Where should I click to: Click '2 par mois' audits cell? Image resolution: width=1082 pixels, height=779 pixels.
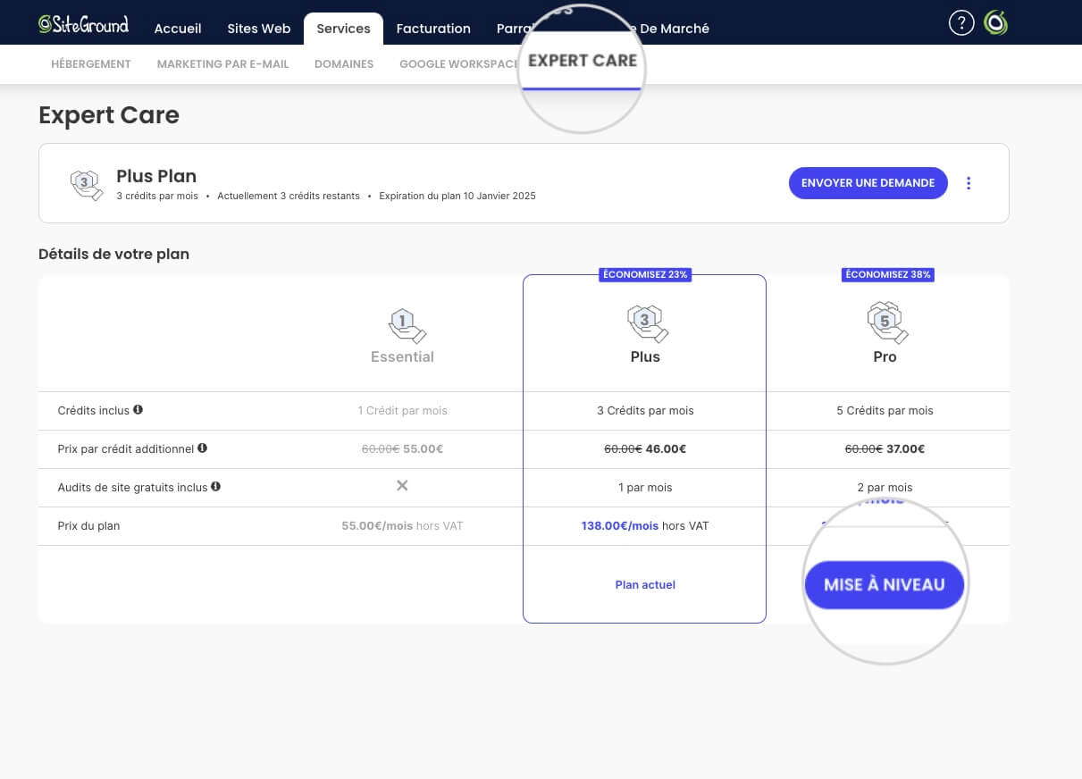885,488
